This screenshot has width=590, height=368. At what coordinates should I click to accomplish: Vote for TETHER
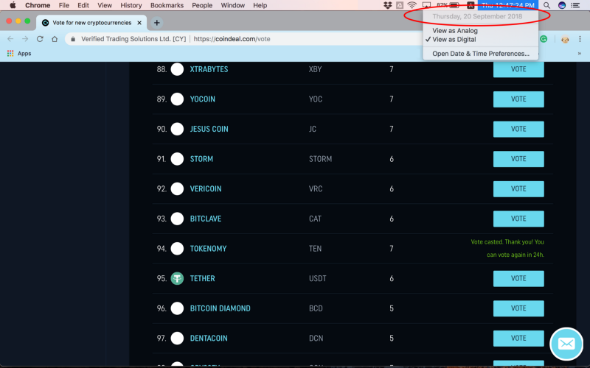[x=518, y=279]
